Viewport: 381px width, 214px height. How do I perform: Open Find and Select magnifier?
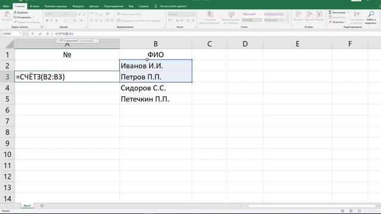pos(371,17)
